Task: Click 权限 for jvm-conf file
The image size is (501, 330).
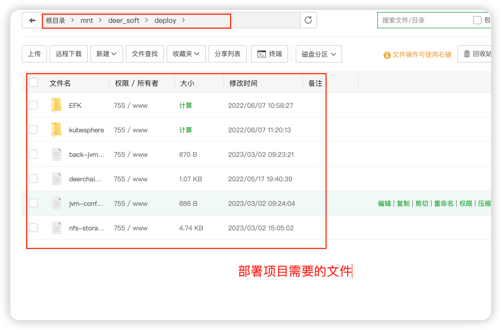Action: (466, 203)
